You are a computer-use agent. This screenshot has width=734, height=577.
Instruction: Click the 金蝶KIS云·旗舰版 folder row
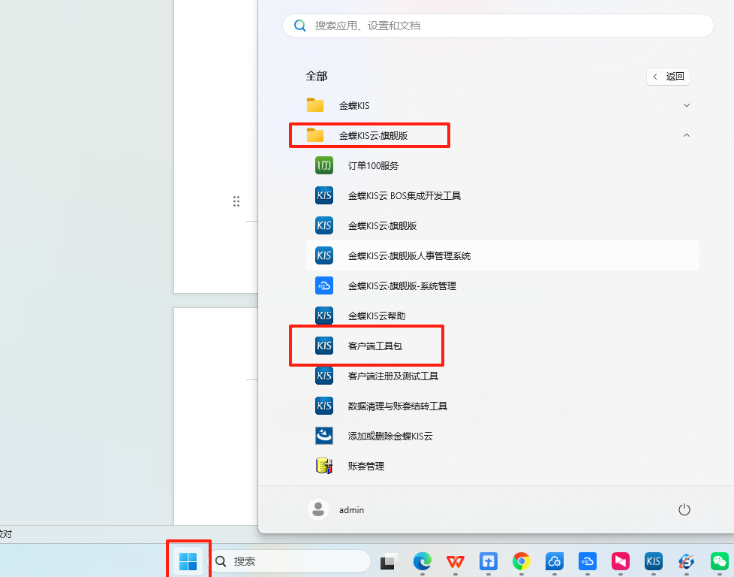(x=502, y=135)
